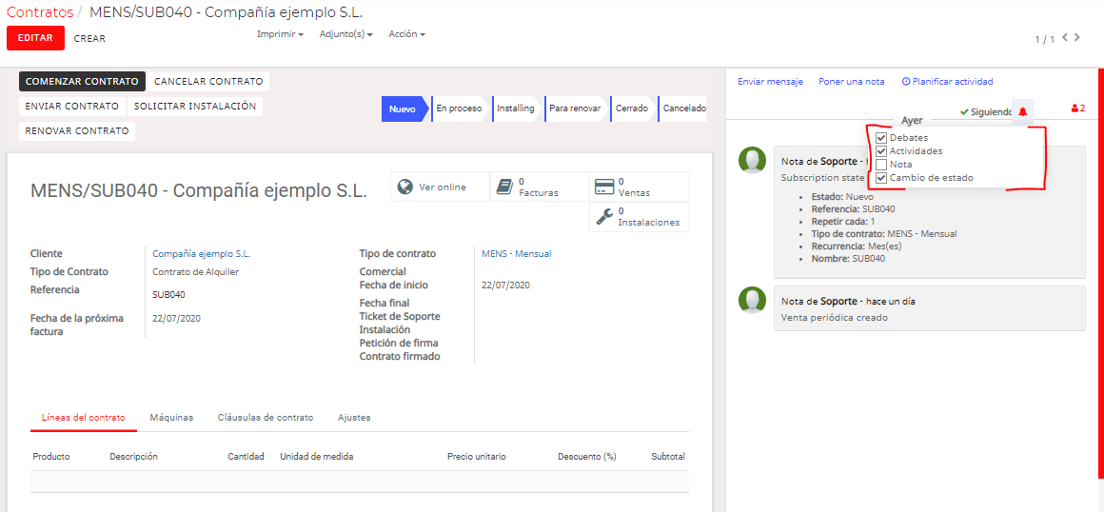Click the CREAR button
Viewport: 1104px width, 512px height.
pos(89,39)
